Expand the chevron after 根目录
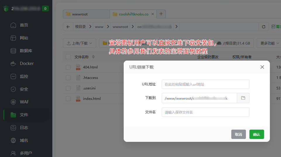Viewport: 281px width, 157px height. (90, 27)
